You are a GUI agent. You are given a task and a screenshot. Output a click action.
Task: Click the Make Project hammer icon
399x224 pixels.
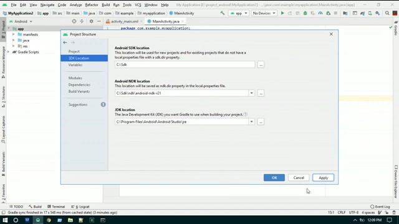tap(223, 13)
